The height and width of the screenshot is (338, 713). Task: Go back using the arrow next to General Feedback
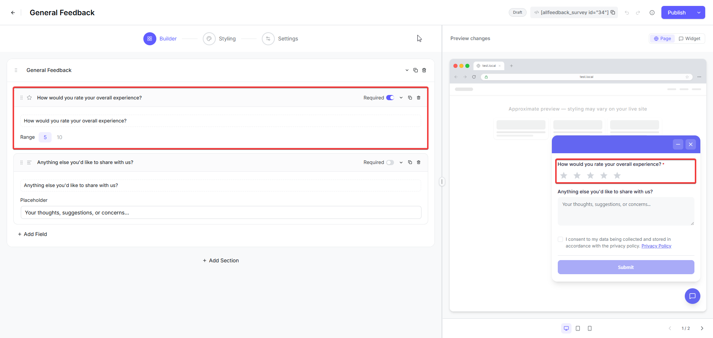pos(13,13)
